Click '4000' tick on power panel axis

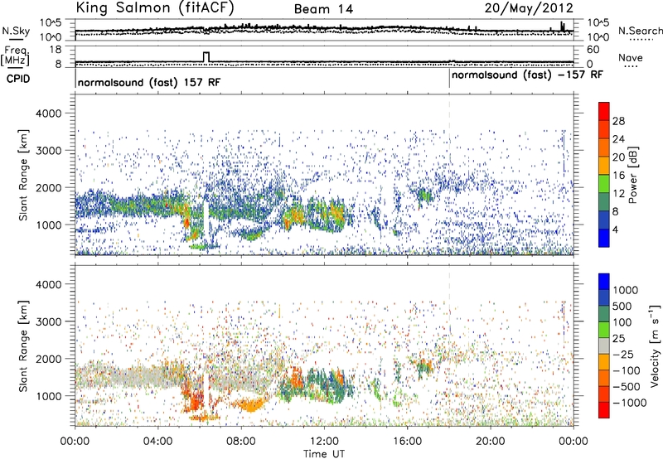(x=48, y=114)
